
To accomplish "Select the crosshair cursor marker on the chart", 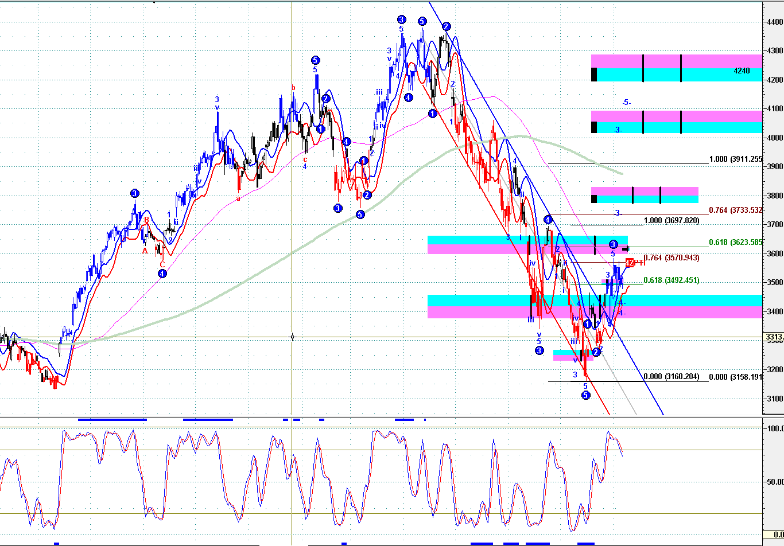I will 293,337.
